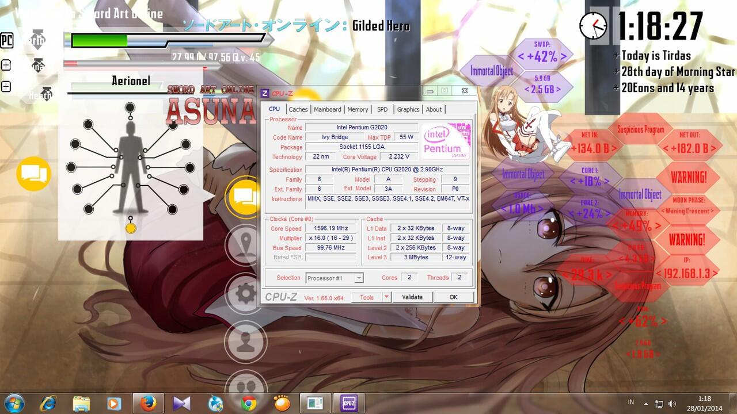737x414 pixels.
Task: Click the orange round taskbar app icon
Action: click(282, 403)
